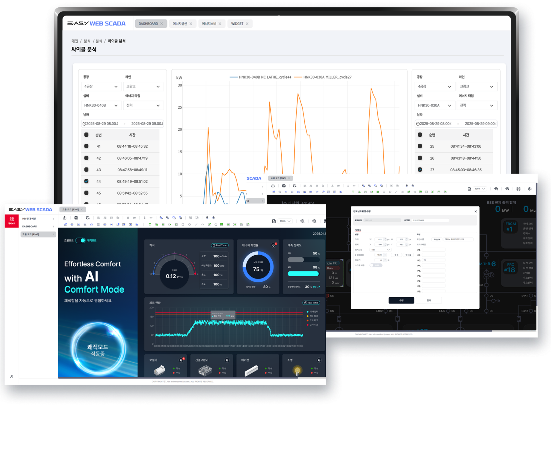Screen dimensions: 551x462
Task: Click the red 대시보드 sidebar icon
Action: point(11,221)
